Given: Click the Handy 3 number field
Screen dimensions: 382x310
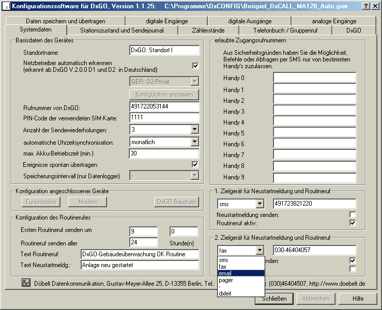Looking at the screenshot, I should point(314,110).
